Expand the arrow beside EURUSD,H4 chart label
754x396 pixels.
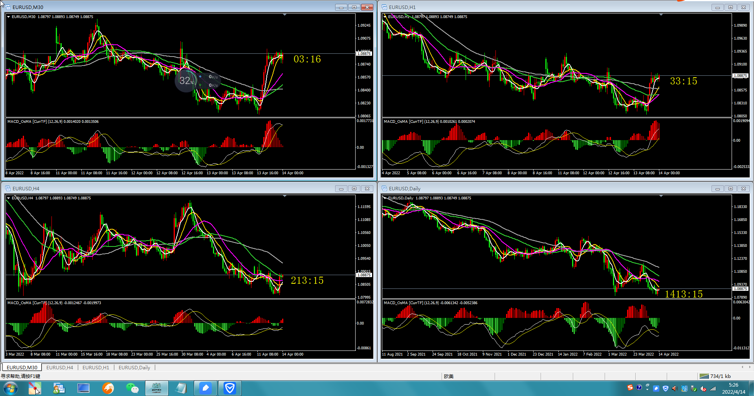(8, 198)
